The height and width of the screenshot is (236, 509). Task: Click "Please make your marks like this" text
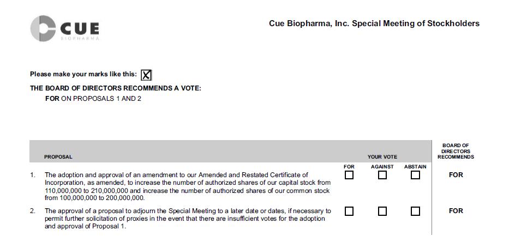[83, 75]
